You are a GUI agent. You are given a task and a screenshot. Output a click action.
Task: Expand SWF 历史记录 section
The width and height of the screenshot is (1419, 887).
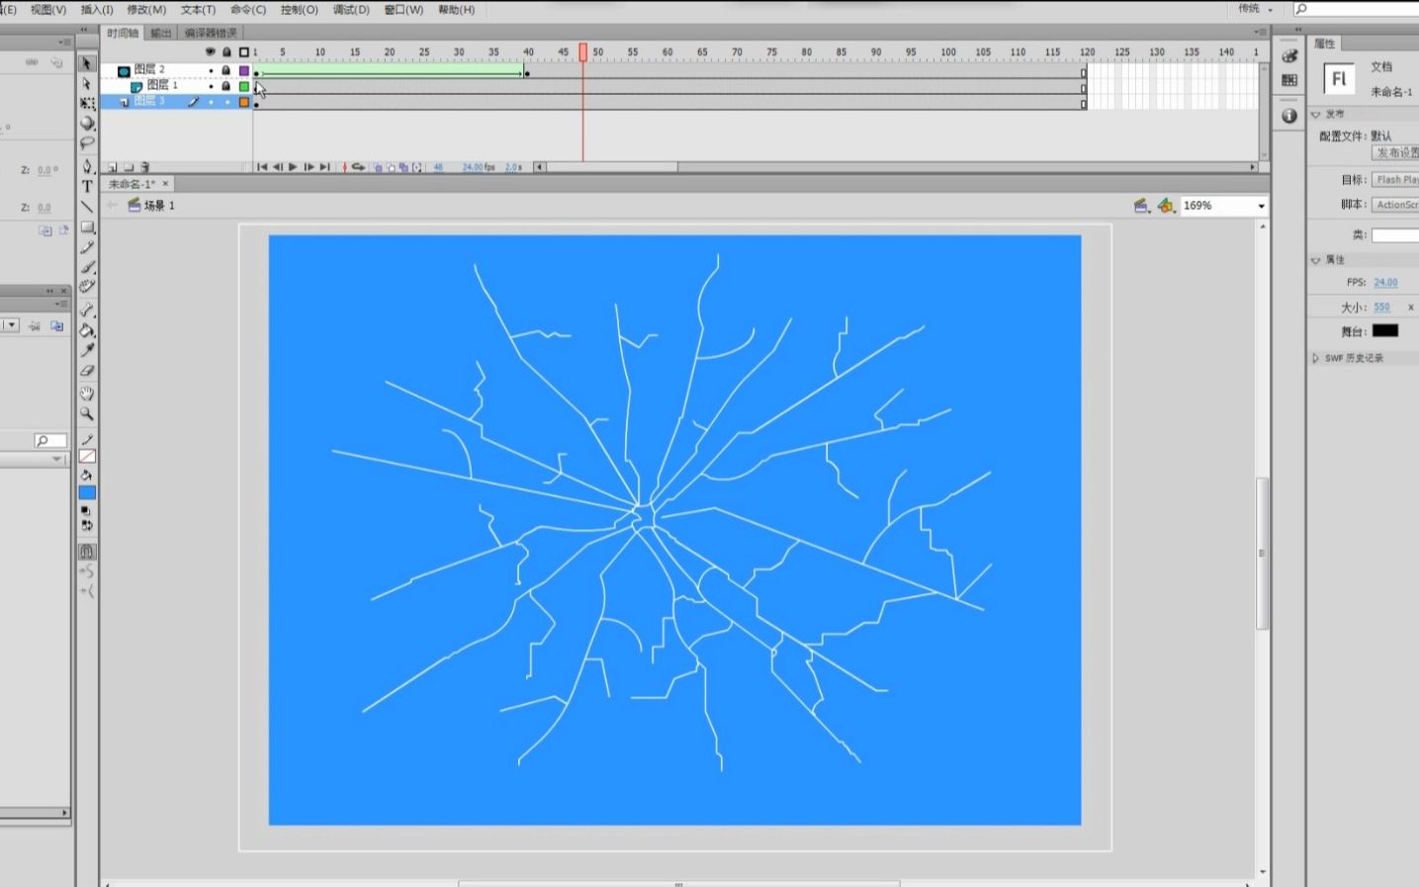coord(1316,358)
